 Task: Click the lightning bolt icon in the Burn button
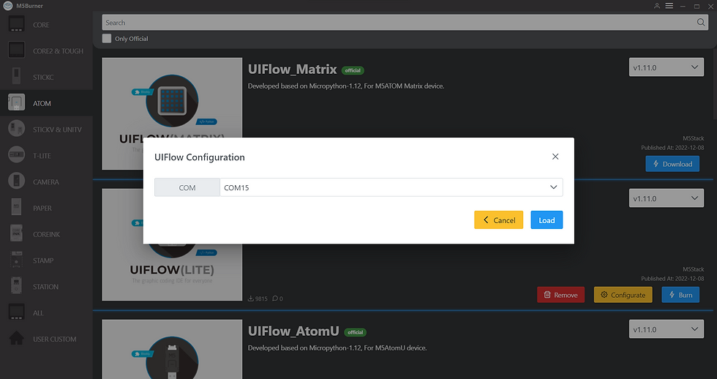click(672, 295)
